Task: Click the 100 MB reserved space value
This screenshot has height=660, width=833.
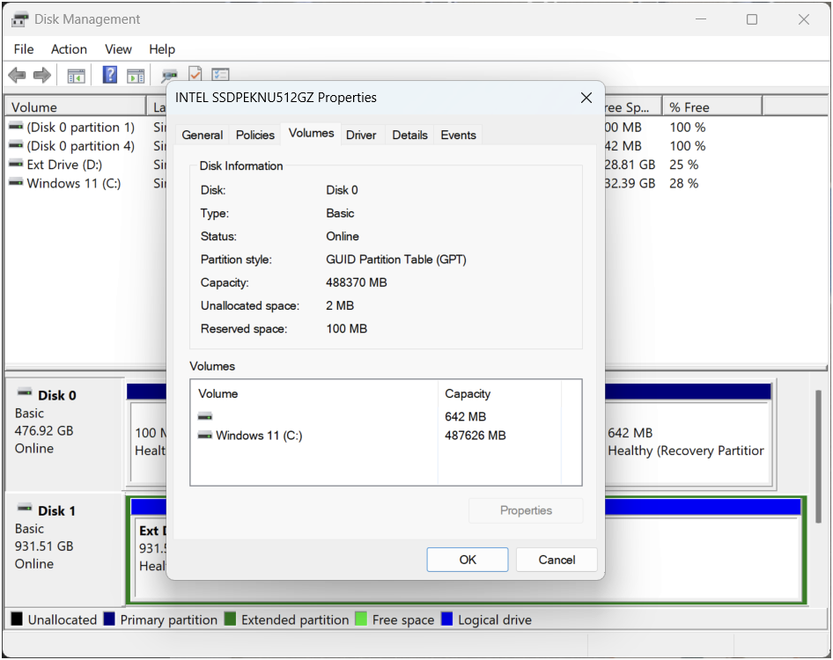Action: (346, 328)
